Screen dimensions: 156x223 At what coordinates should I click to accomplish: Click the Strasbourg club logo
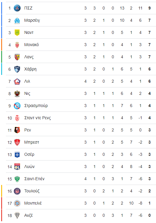click(x=17, y=106)
